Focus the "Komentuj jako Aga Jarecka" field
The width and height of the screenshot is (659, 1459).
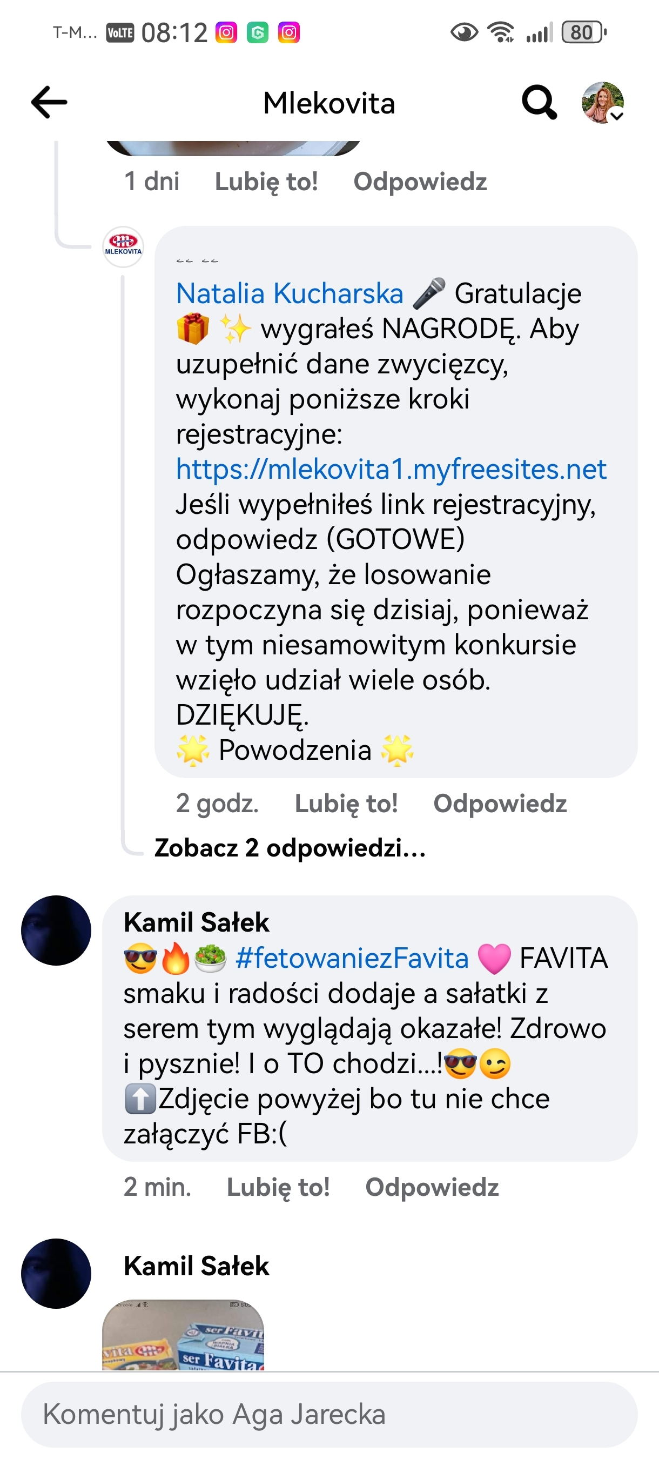click(329, 1414)
